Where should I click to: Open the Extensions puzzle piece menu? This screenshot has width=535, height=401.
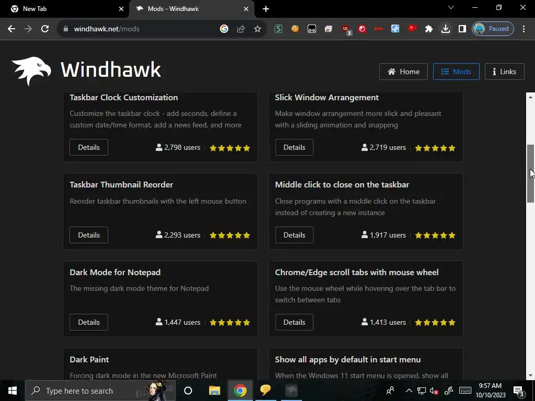[429, 29]
